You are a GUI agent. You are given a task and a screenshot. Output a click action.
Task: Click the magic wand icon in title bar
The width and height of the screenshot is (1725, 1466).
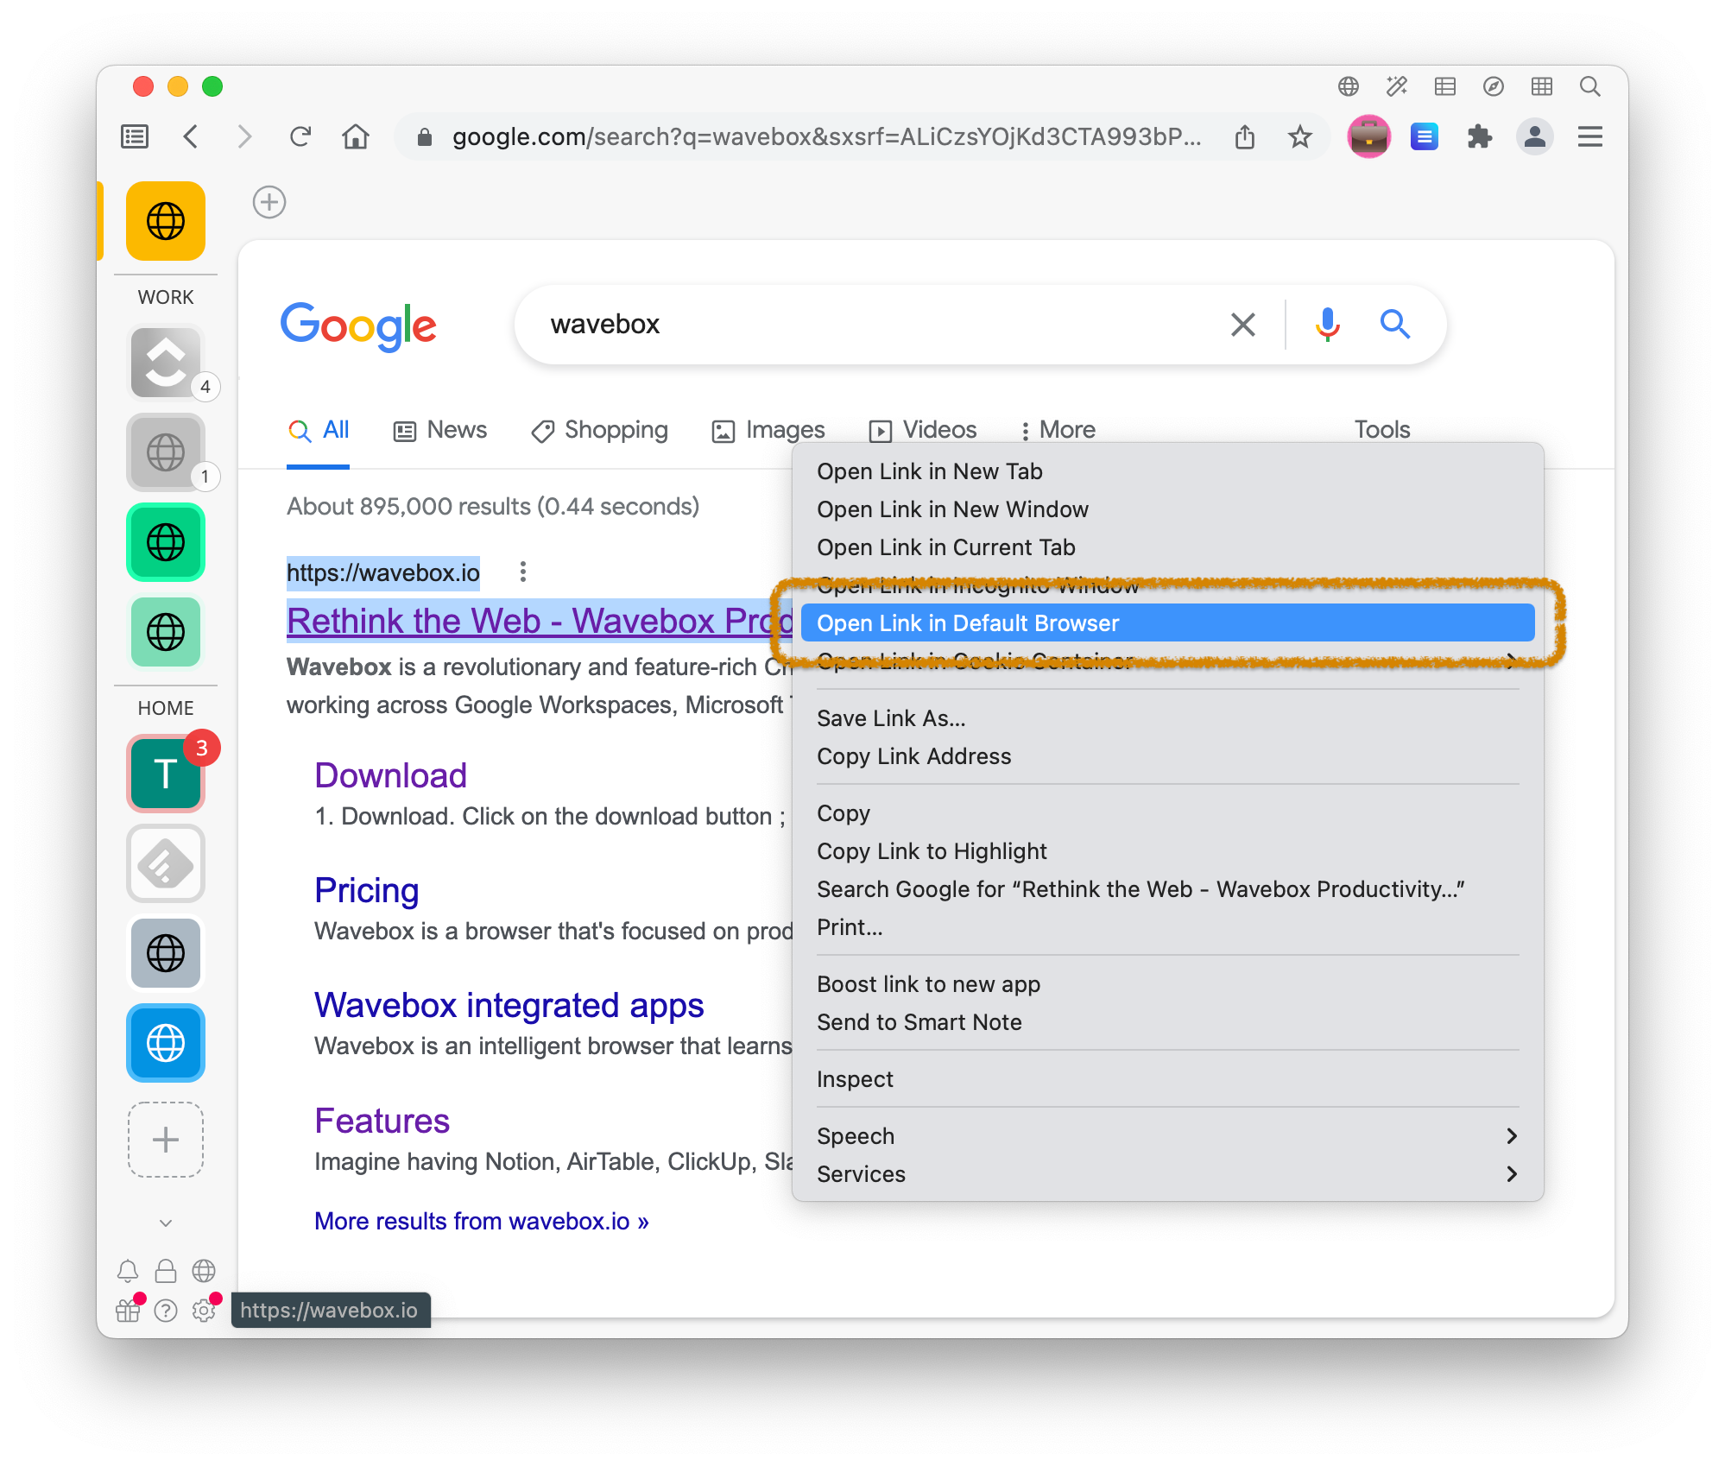1397,86
